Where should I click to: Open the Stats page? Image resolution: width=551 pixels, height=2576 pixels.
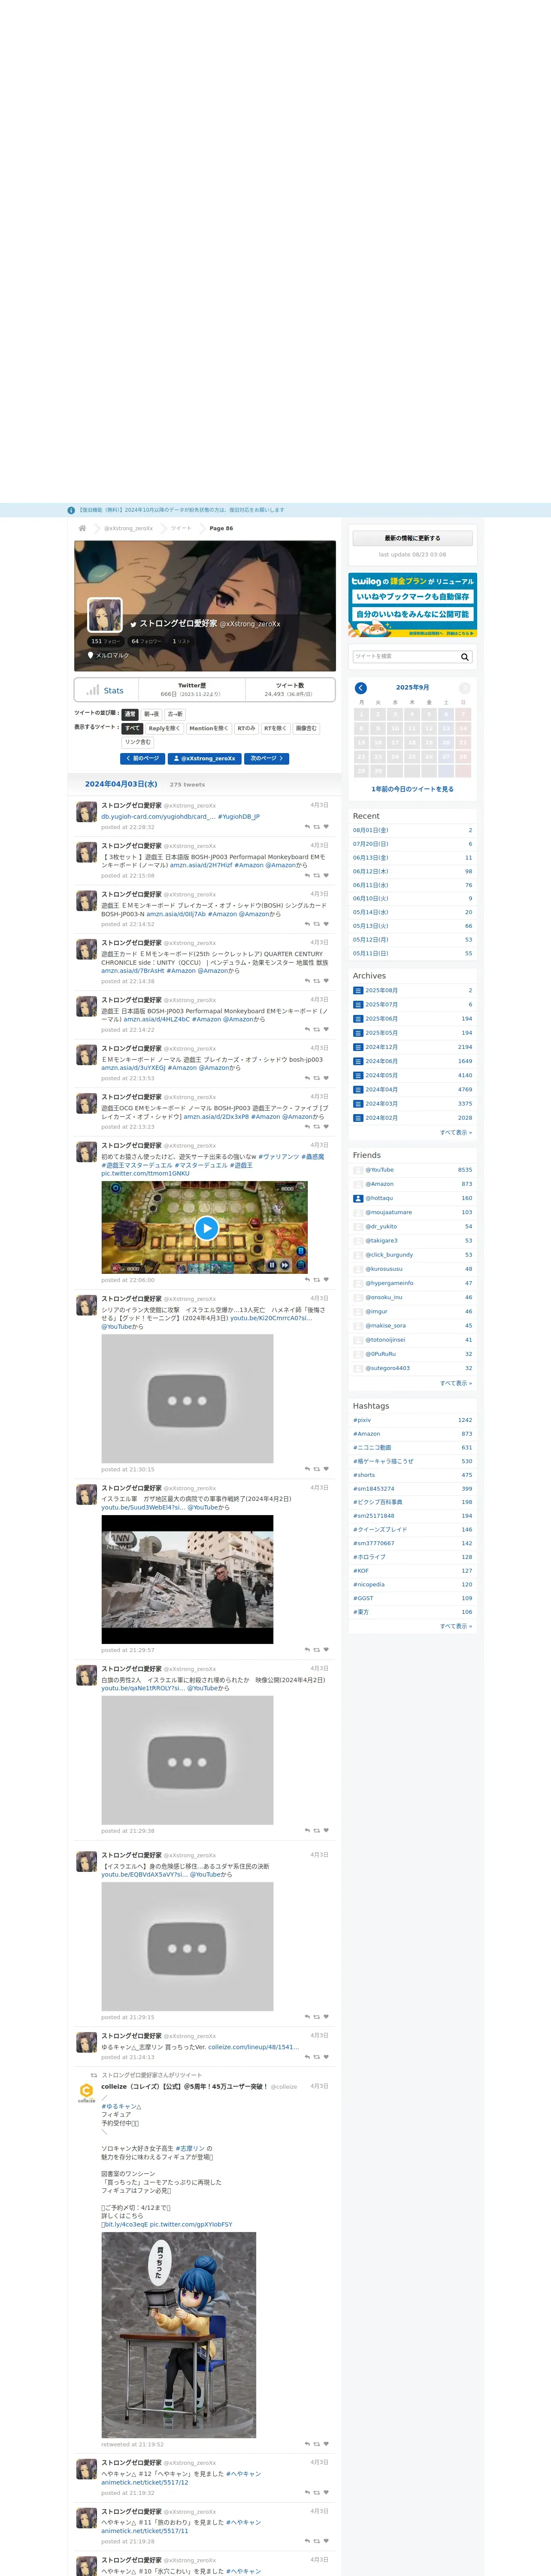coord(105,690)
